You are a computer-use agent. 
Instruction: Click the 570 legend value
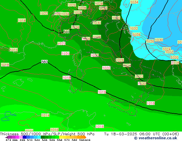point(67,140)
